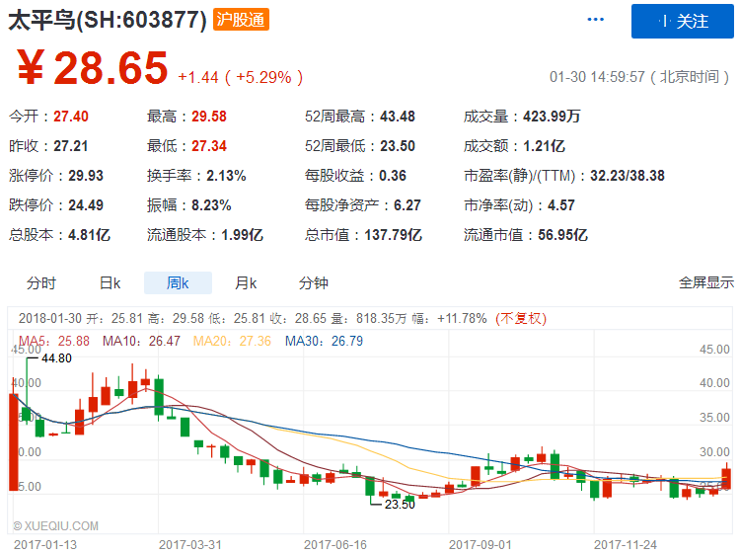Click the 今开 value 27.40
Image resolution: width=739 pixels, height=554 pixels.
click(x=71, y=117)
